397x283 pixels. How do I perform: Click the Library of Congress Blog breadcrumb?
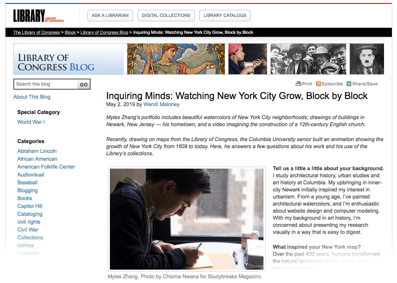coord(104,32)
